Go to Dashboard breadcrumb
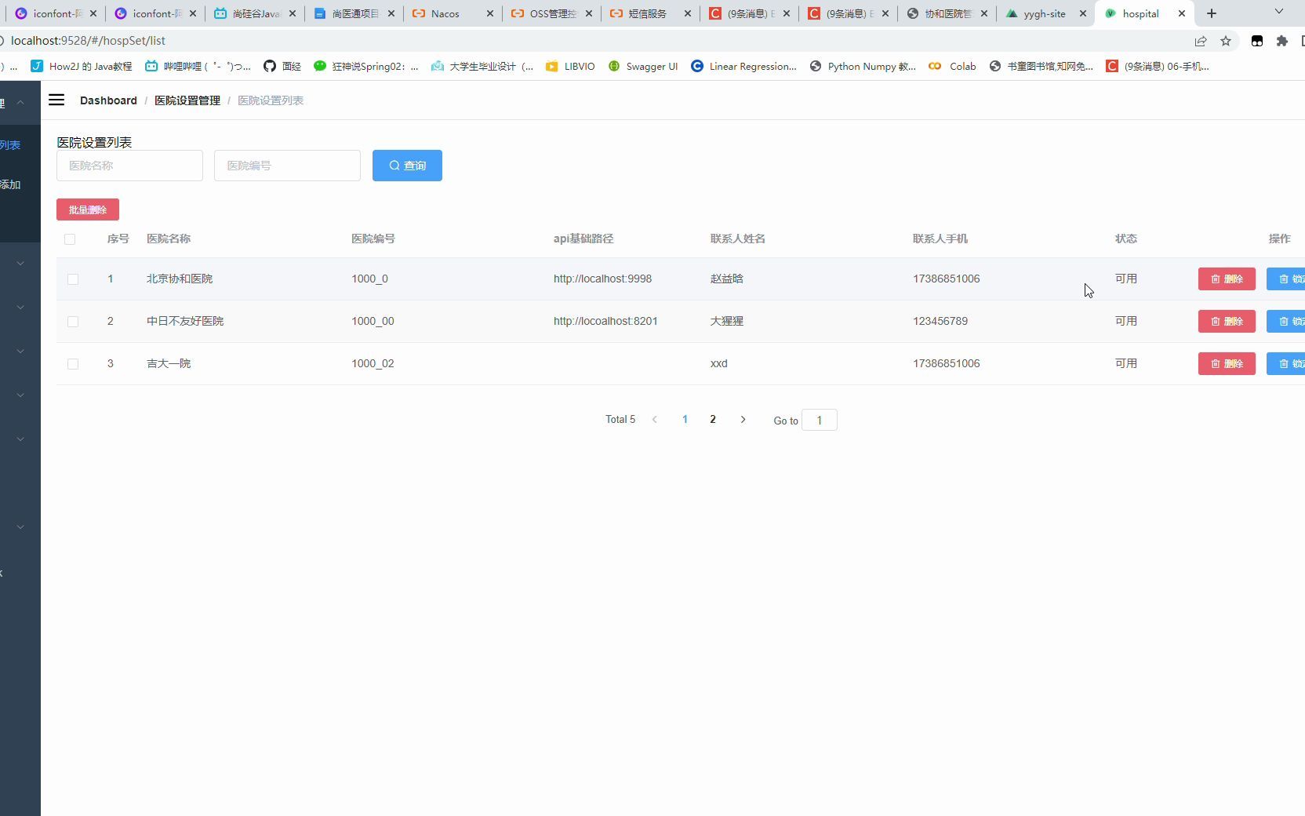 tap(108, 100)
